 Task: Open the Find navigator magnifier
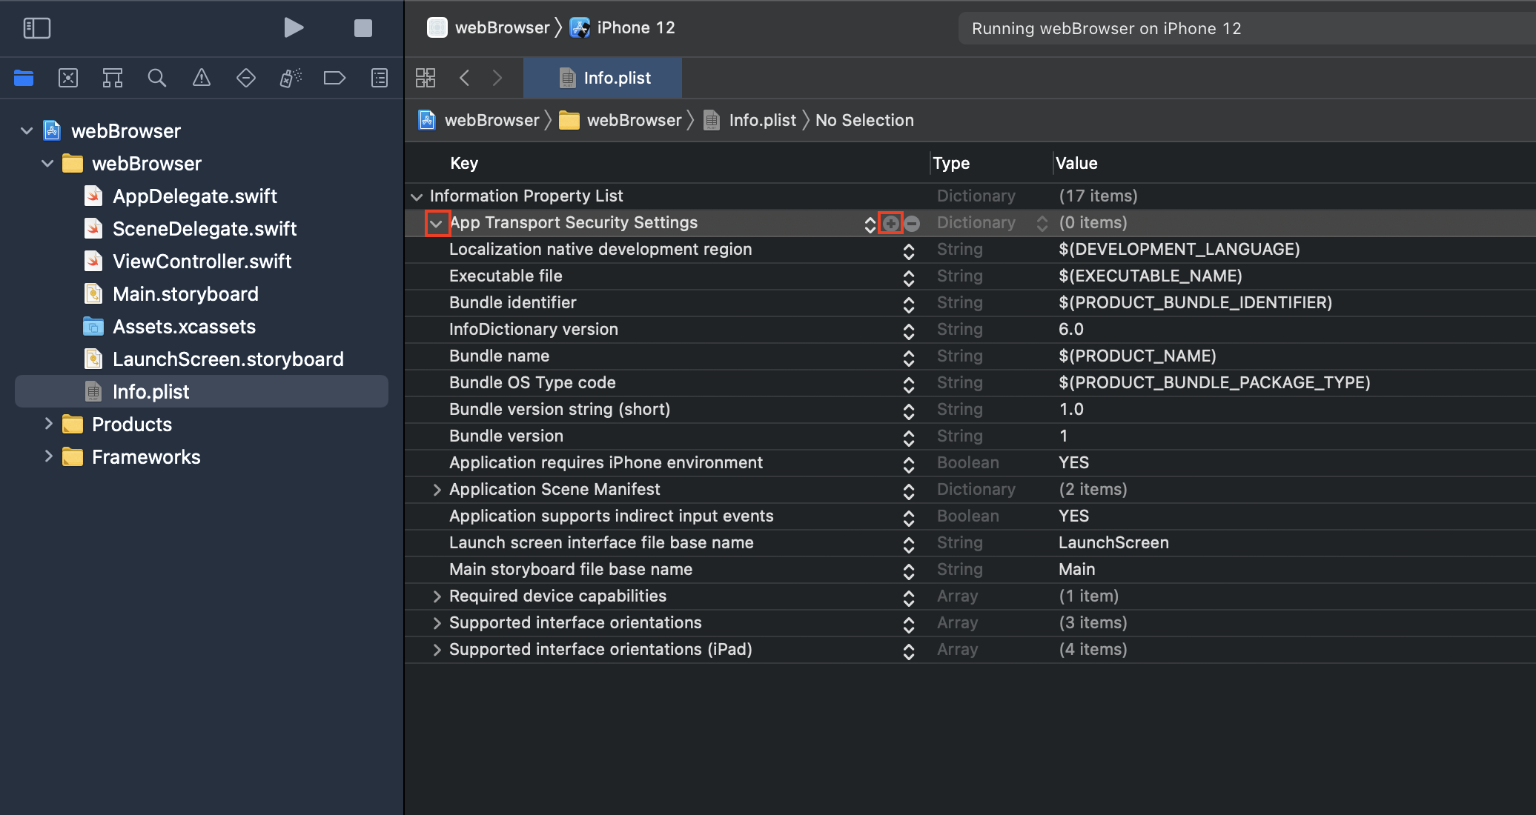(x=156, y=78)
